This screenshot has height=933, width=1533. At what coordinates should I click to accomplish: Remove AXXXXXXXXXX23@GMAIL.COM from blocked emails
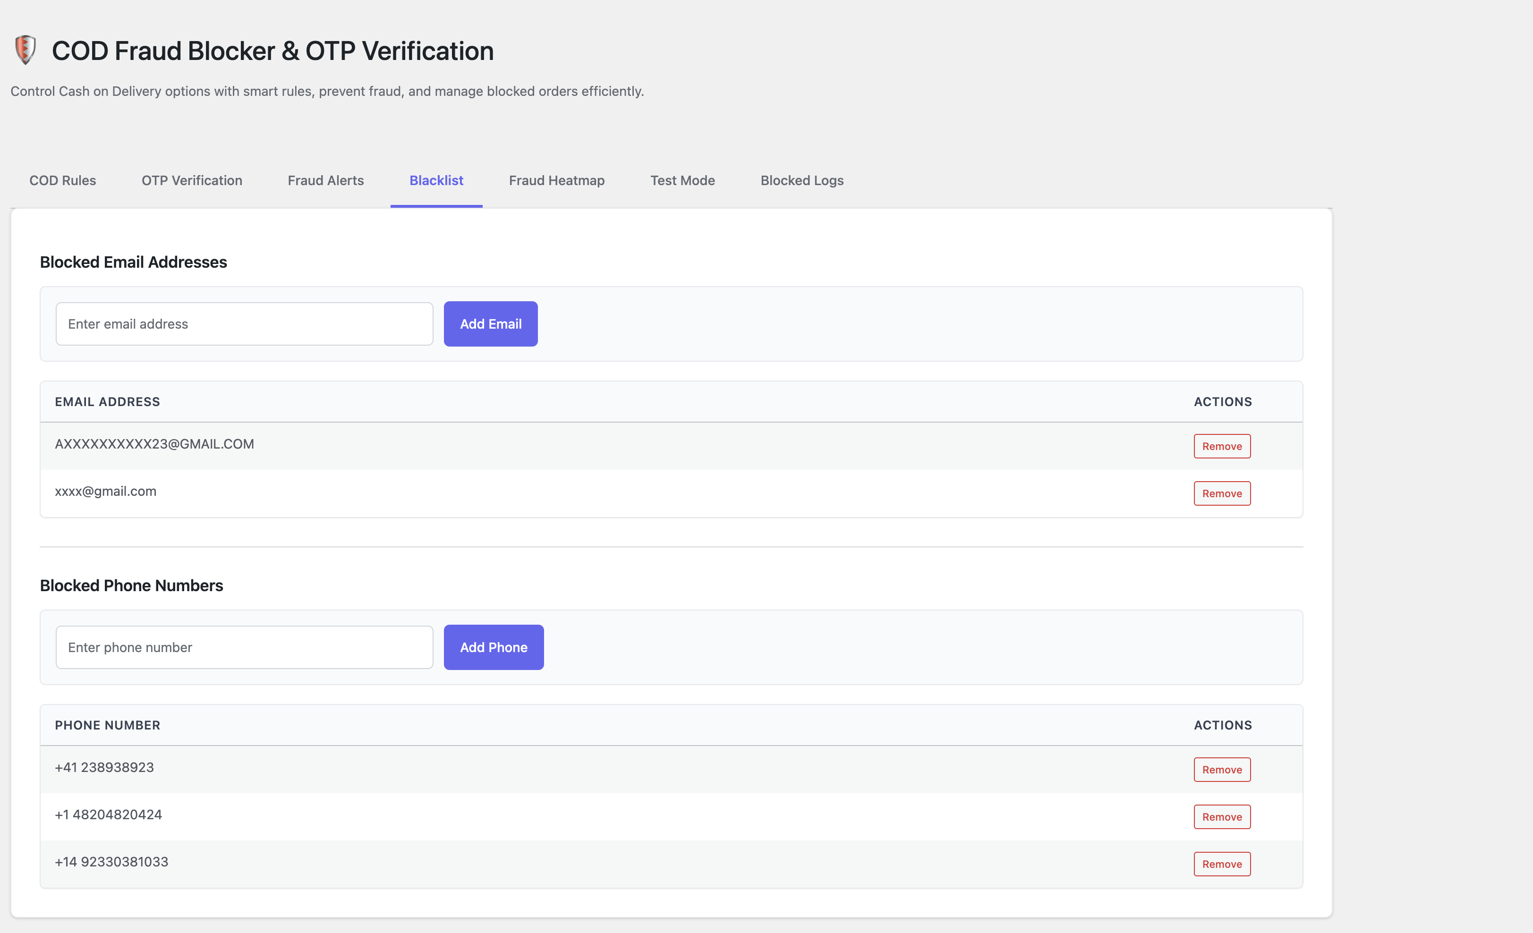pyautogui.click(x=1221, y=446)
